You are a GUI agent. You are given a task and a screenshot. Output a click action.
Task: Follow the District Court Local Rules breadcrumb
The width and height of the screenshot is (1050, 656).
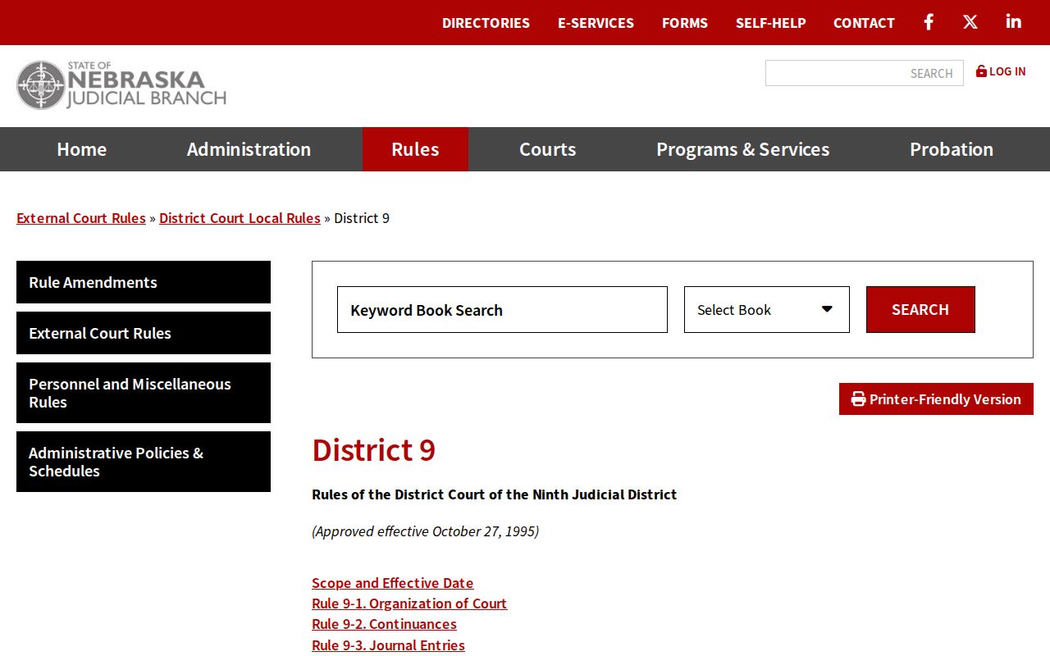240,218
